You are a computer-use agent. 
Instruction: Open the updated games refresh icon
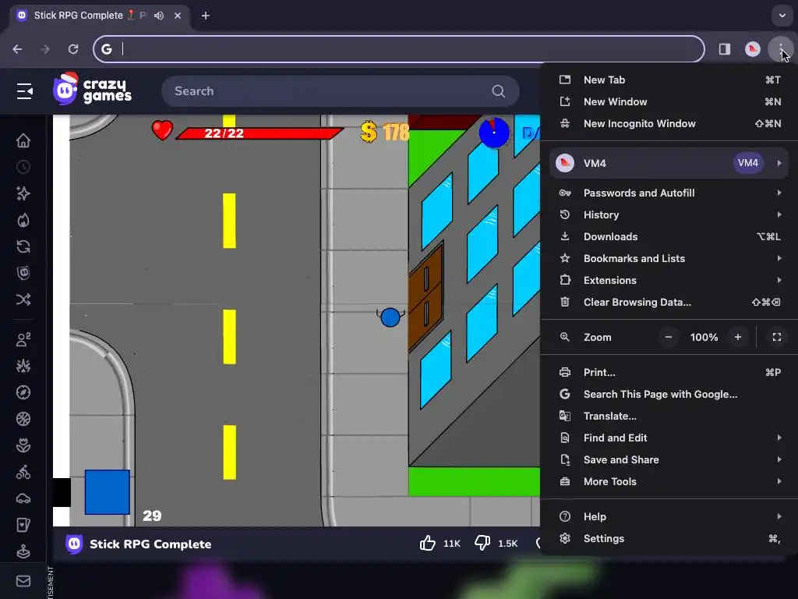click(x=23, y=246)
